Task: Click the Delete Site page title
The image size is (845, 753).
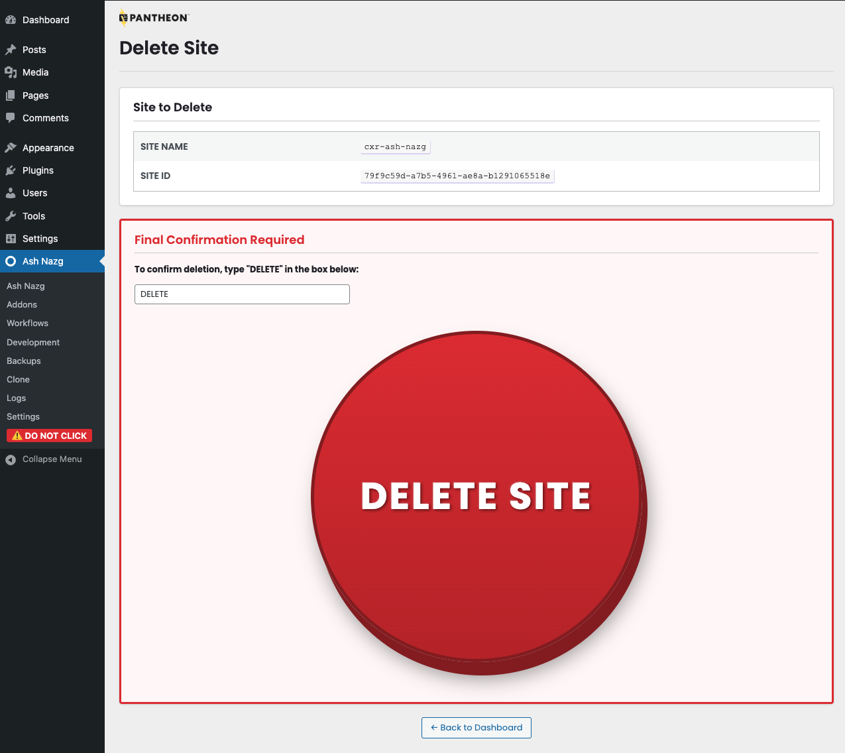Action: click(169, 48)
